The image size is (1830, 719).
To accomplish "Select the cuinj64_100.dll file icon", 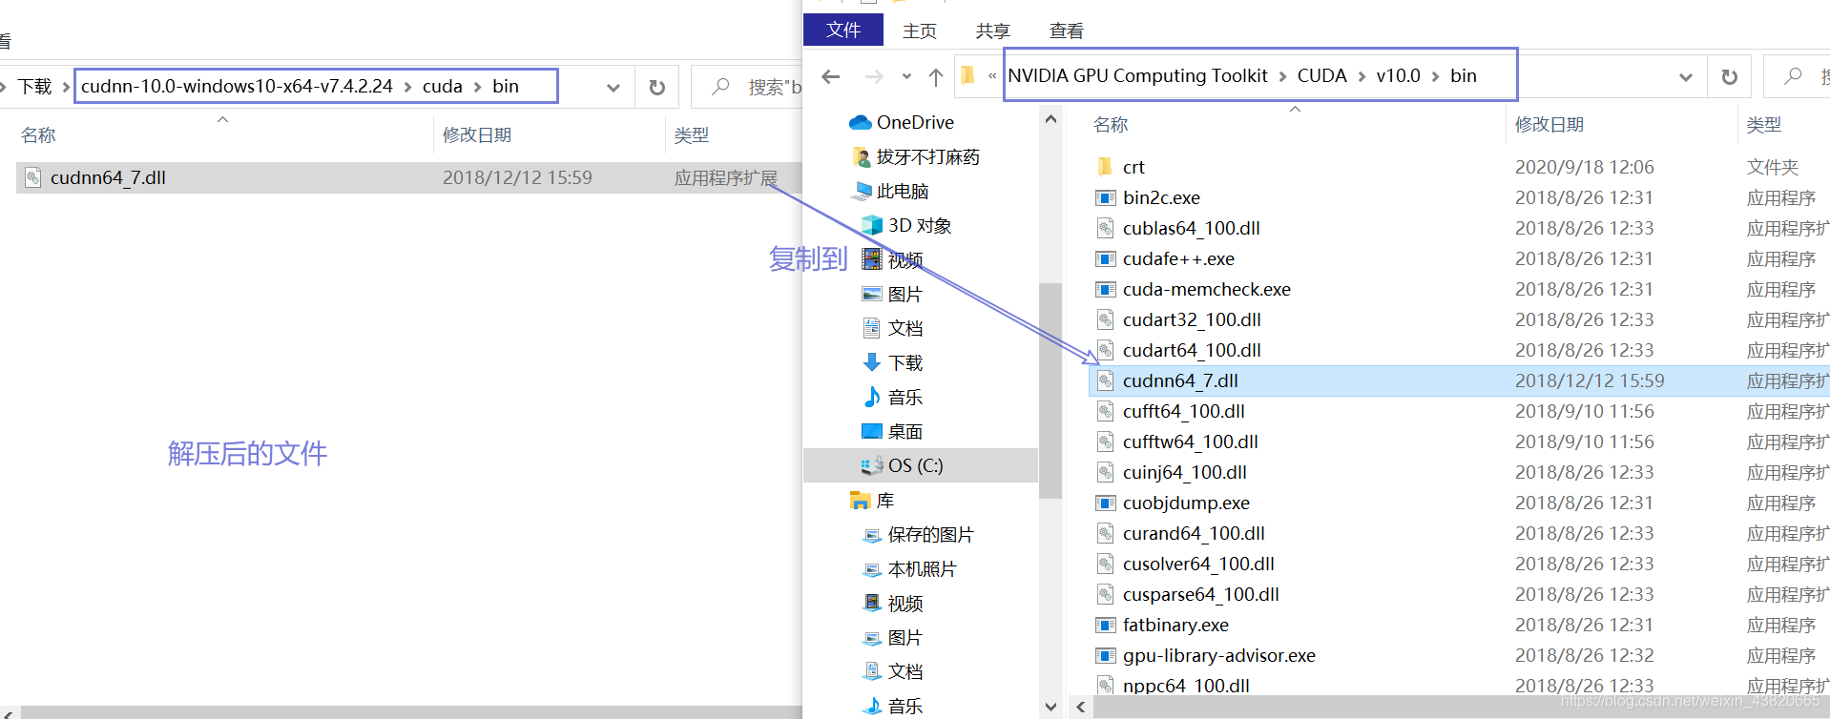I will pyautogui.click(x=1105, y=472).
